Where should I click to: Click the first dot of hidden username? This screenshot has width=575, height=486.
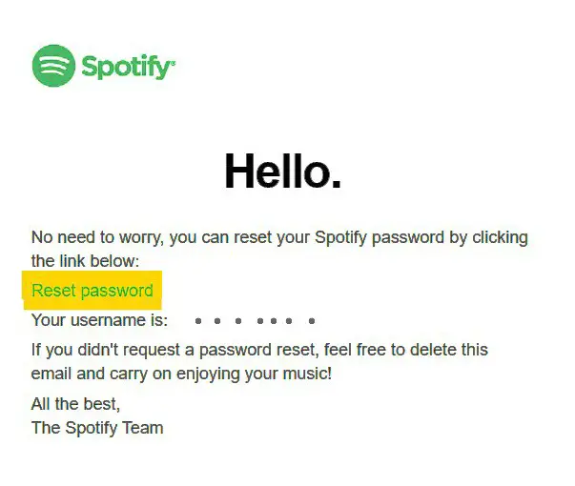[198, 321]
